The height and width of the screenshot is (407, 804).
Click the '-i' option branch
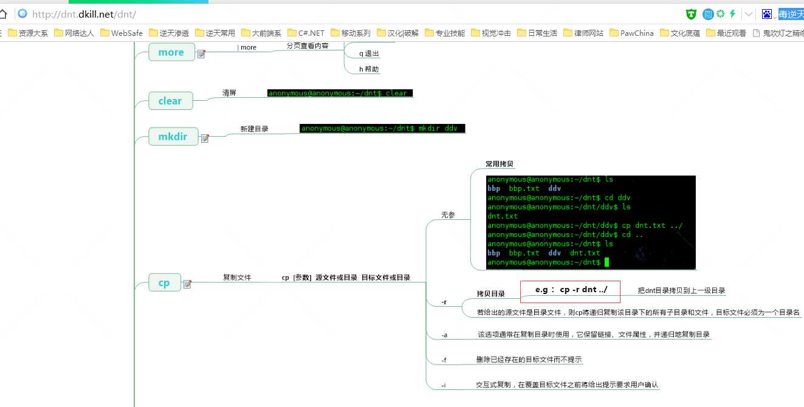[x=444, y=386]
